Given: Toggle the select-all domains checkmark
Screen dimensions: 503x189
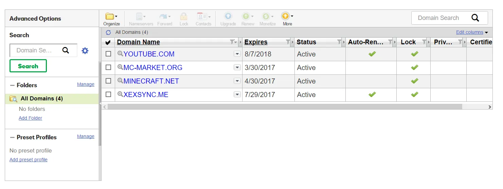Looking at the screenshot, I should 108,42.
